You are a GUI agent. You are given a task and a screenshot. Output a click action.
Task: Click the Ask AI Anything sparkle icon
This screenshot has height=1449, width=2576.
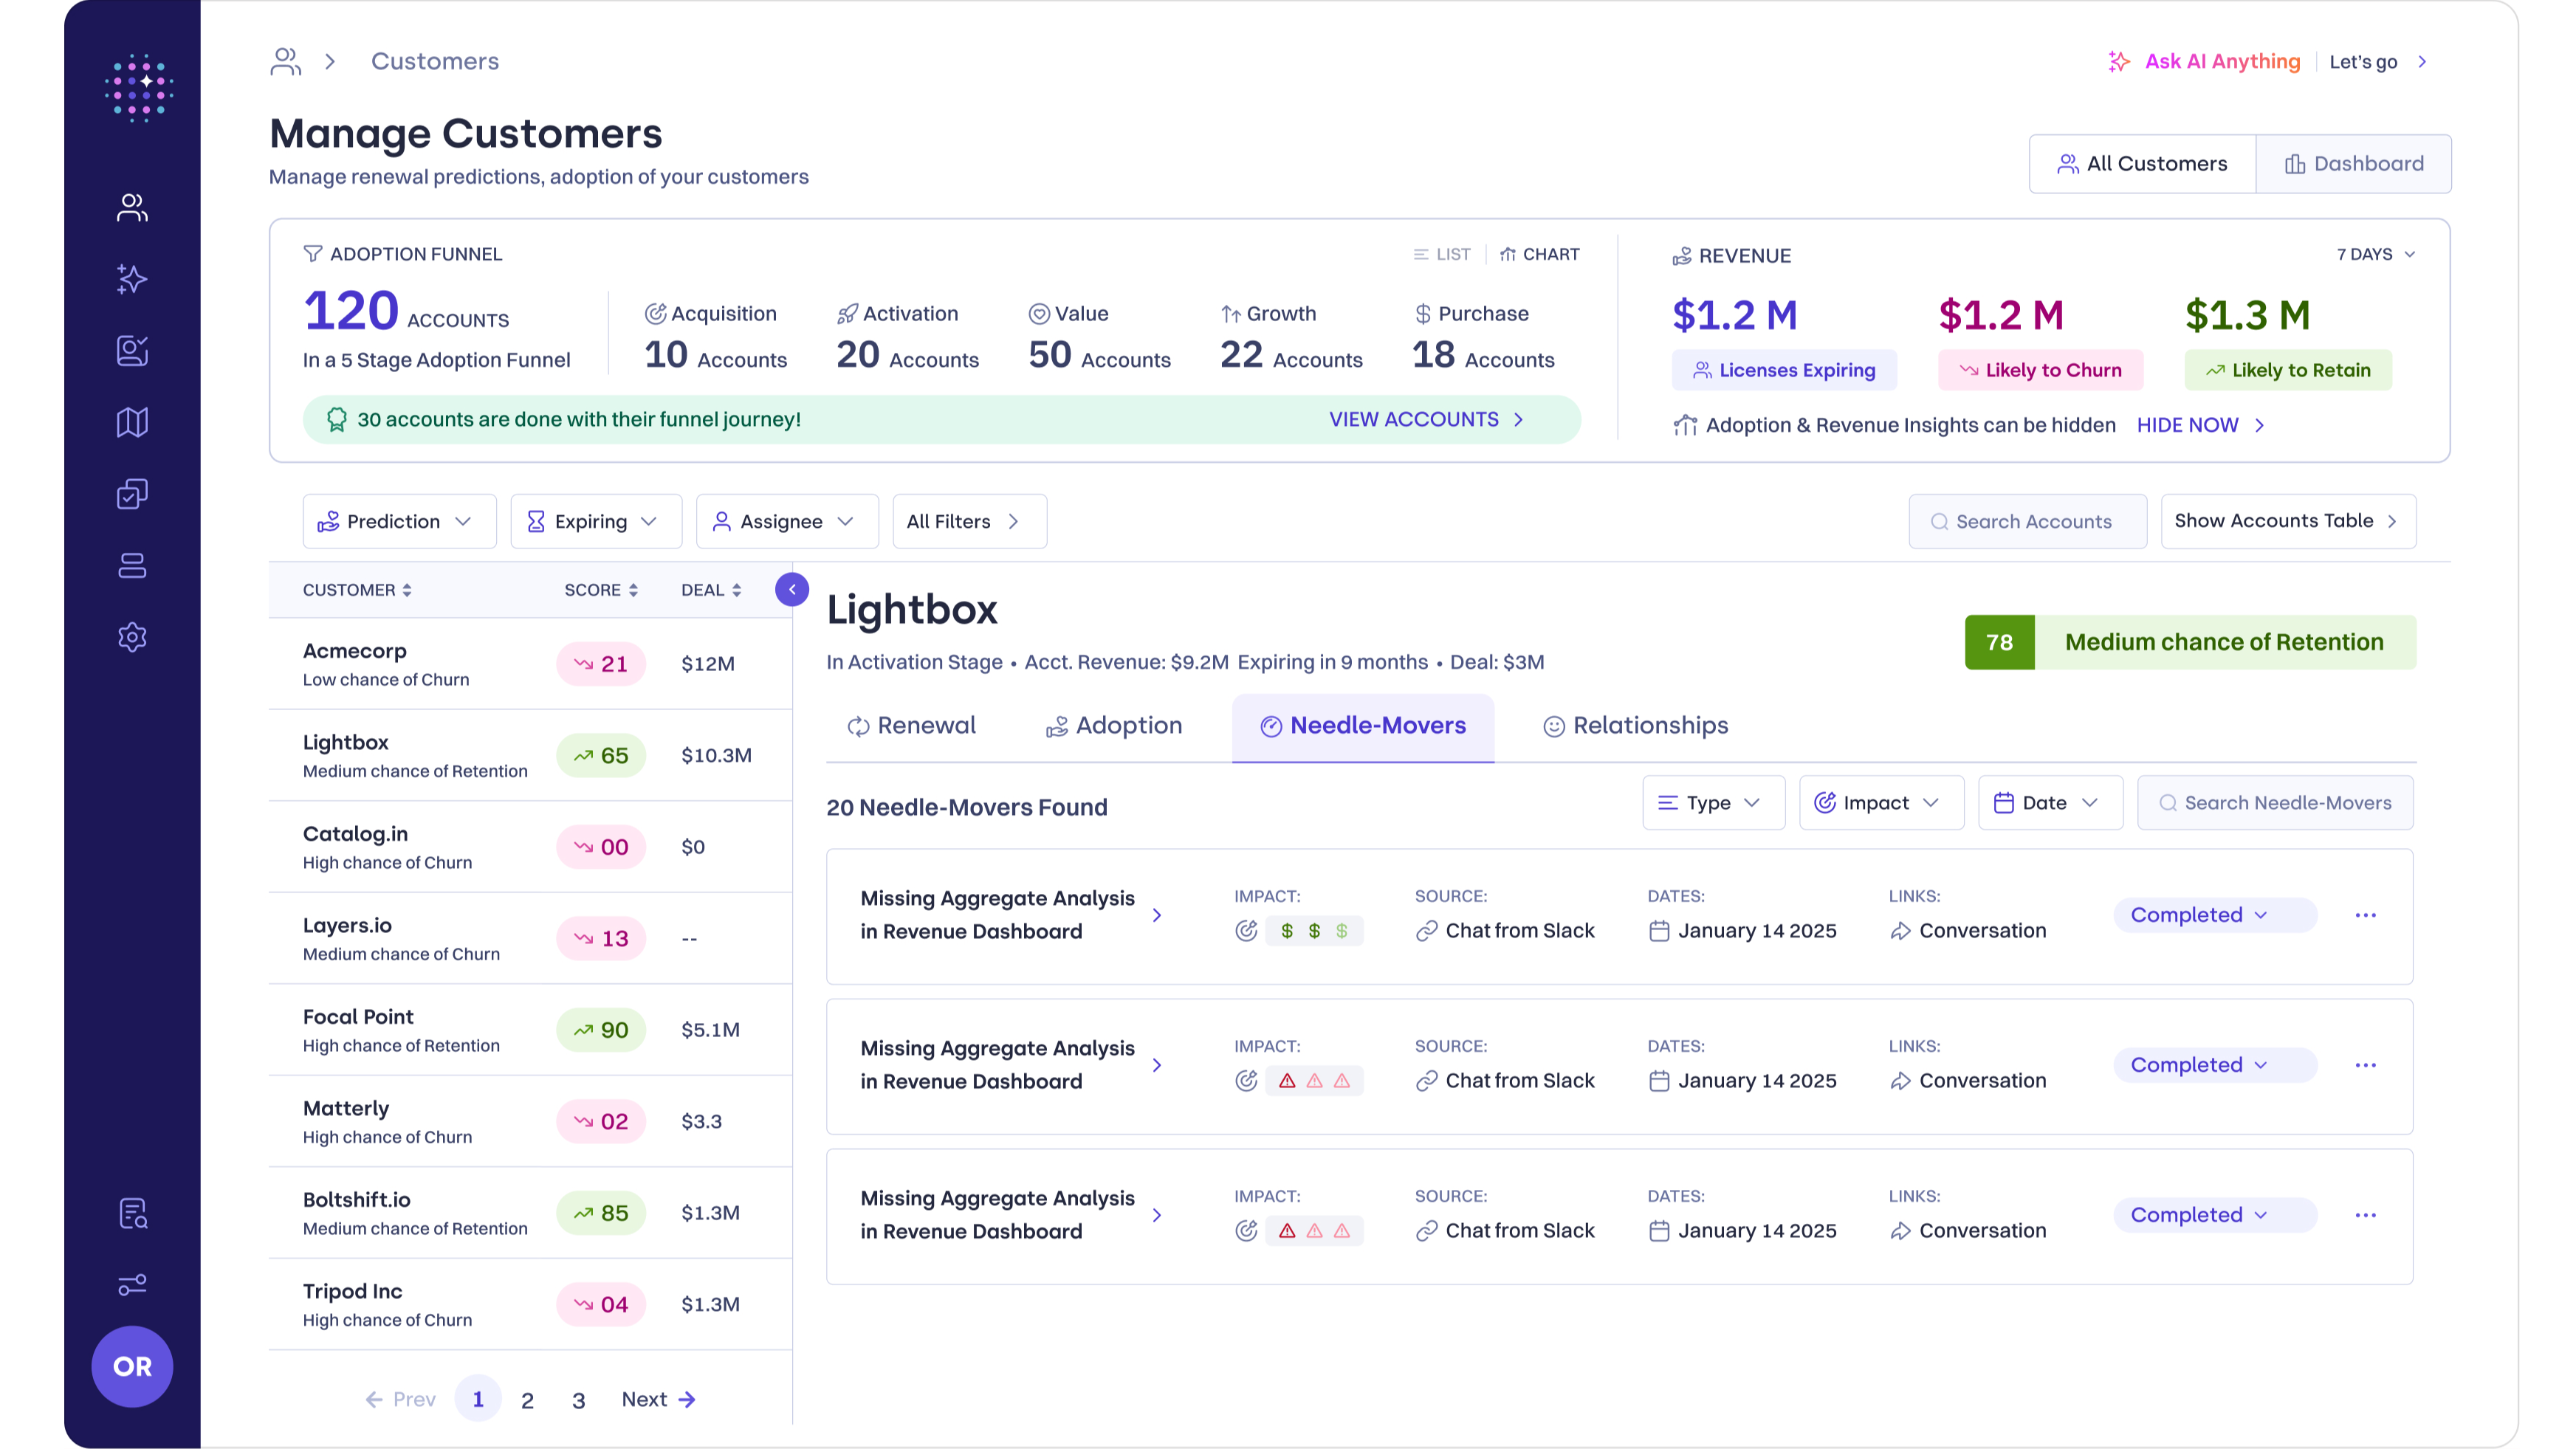click(x=2118, y=61)
